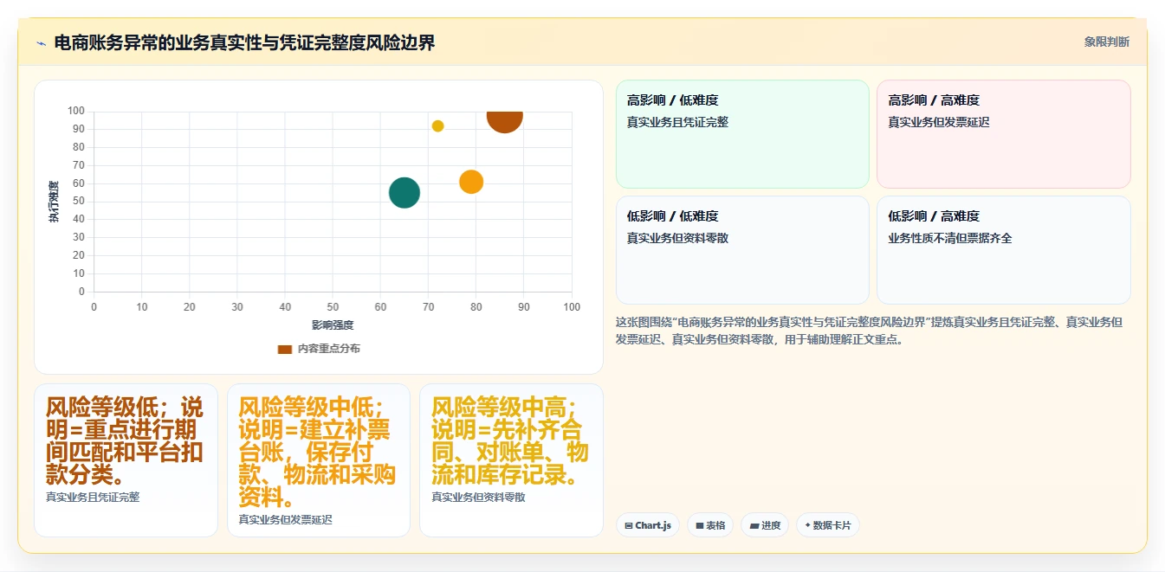
Task: Click the summary paragraph starting 这张图围绕
Action: 870,331
